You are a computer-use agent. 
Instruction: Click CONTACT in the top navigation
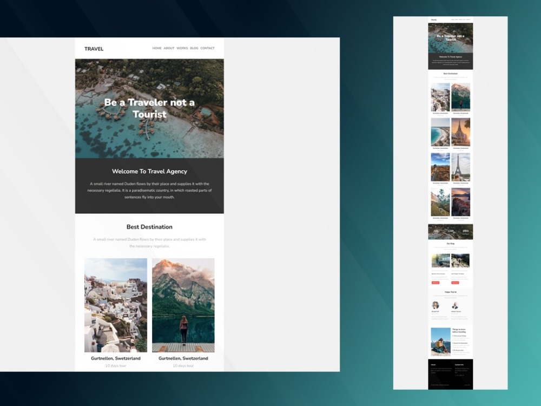[207, 48]
